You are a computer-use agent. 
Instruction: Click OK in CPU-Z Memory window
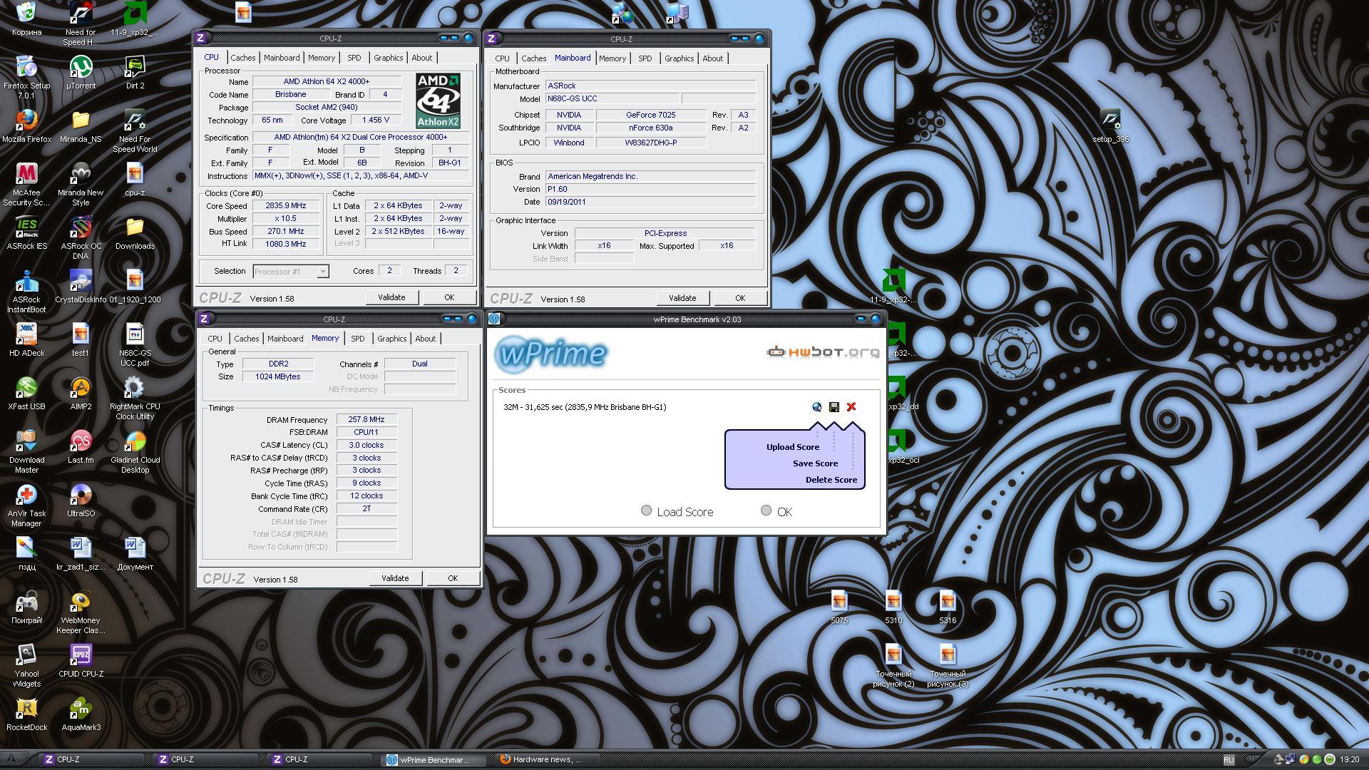tap(453, 578)
